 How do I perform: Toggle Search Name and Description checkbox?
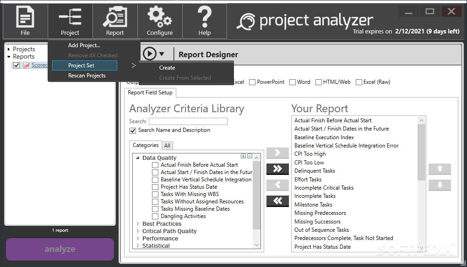tap(133, 131)
